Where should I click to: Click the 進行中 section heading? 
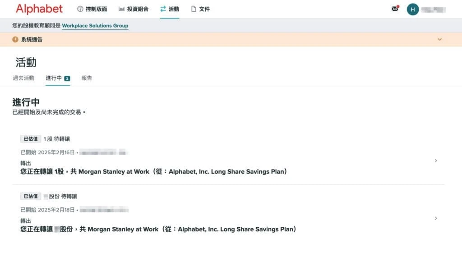[26, 102]
